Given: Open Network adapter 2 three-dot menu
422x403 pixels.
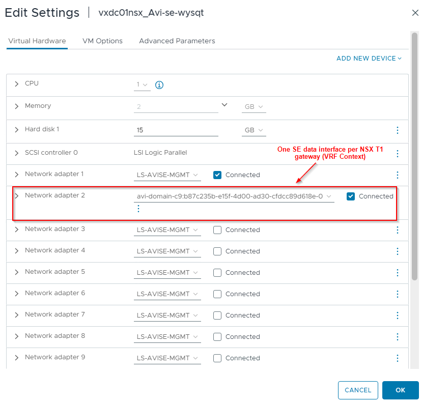Looking at the screenshot, I should (x=138, y=209).
